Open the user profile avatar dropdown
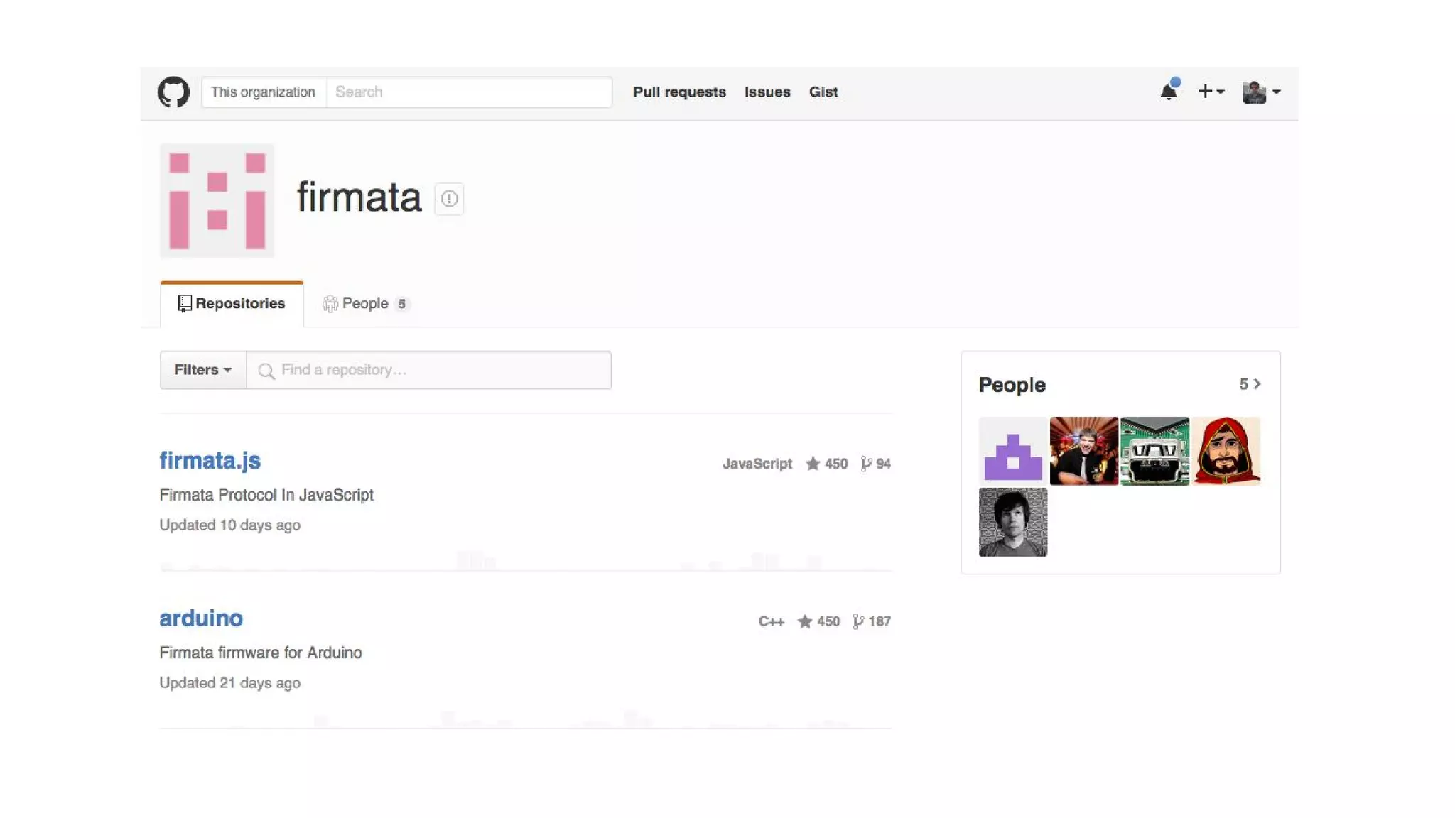Viewport: 1455px width, 818px height. (1261, 92)
